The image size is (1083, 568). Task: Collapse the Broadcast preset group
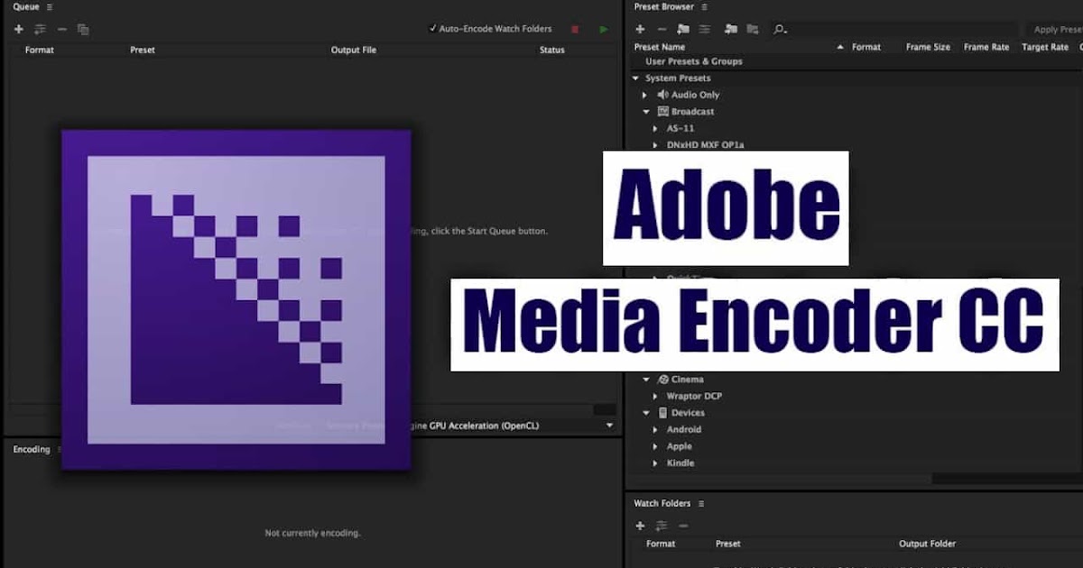pos(646,112)
